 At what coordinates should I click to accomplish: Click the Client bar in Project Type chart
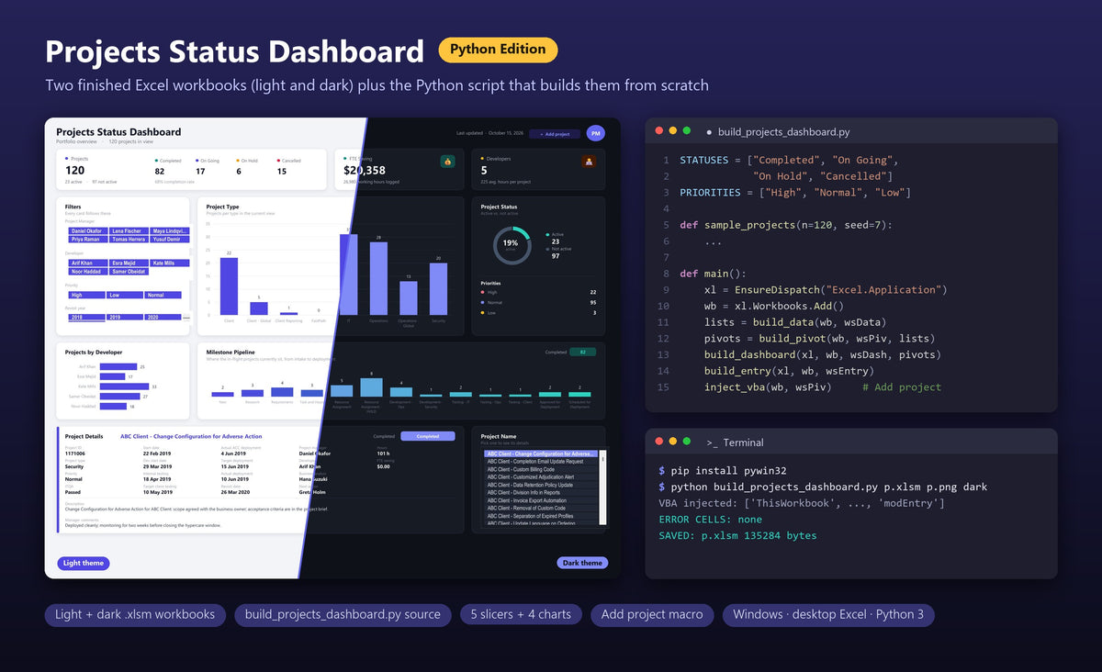tap(229, 286)
